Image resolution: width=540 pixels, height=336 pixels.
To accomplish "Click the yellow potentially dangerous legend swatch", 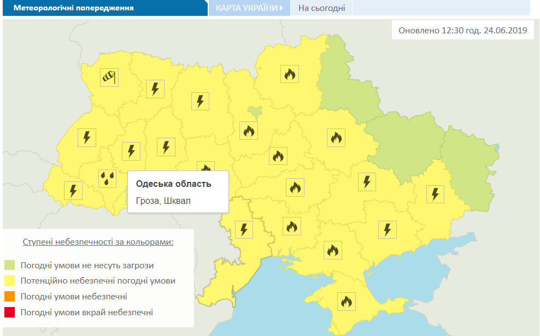I will [10, 281].
